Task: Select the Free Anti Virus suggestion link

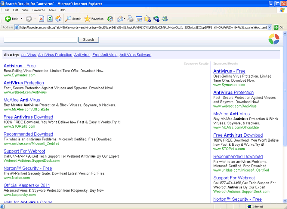Action: coord(105,55)
